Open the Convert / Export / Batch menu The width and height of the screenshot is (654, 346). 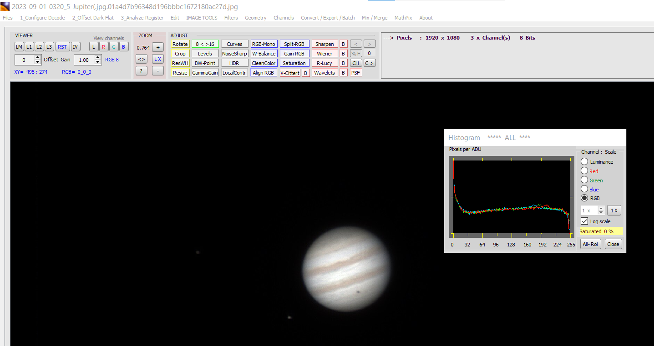coord(328,18)
